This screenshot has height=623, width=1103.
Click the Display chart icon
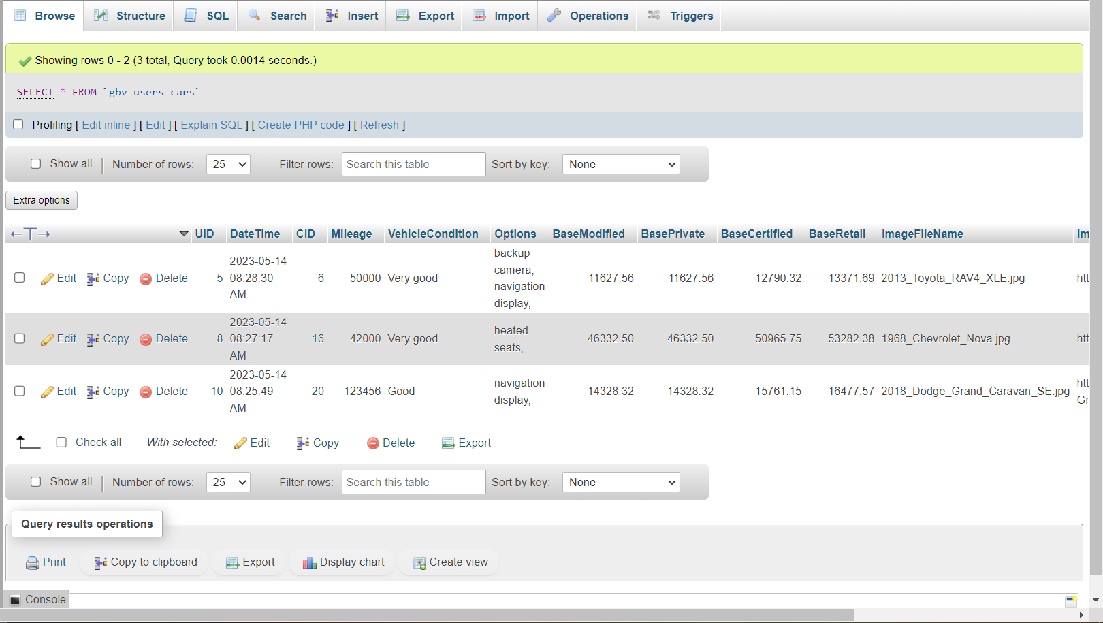(x=310, y=562)
